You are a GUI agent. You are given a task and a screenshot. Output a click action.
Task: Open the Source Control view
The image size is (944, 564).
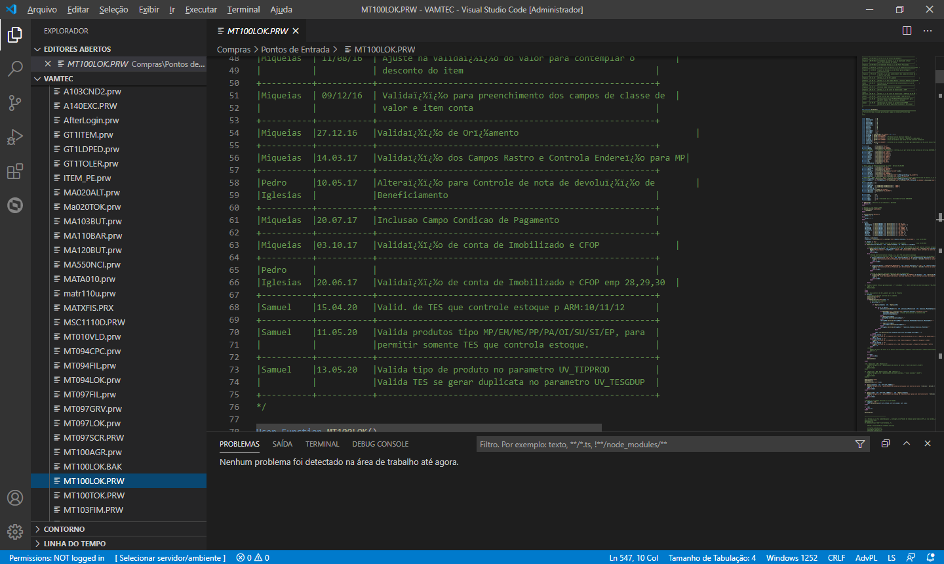pyautogui.click(x=15, y=103)
